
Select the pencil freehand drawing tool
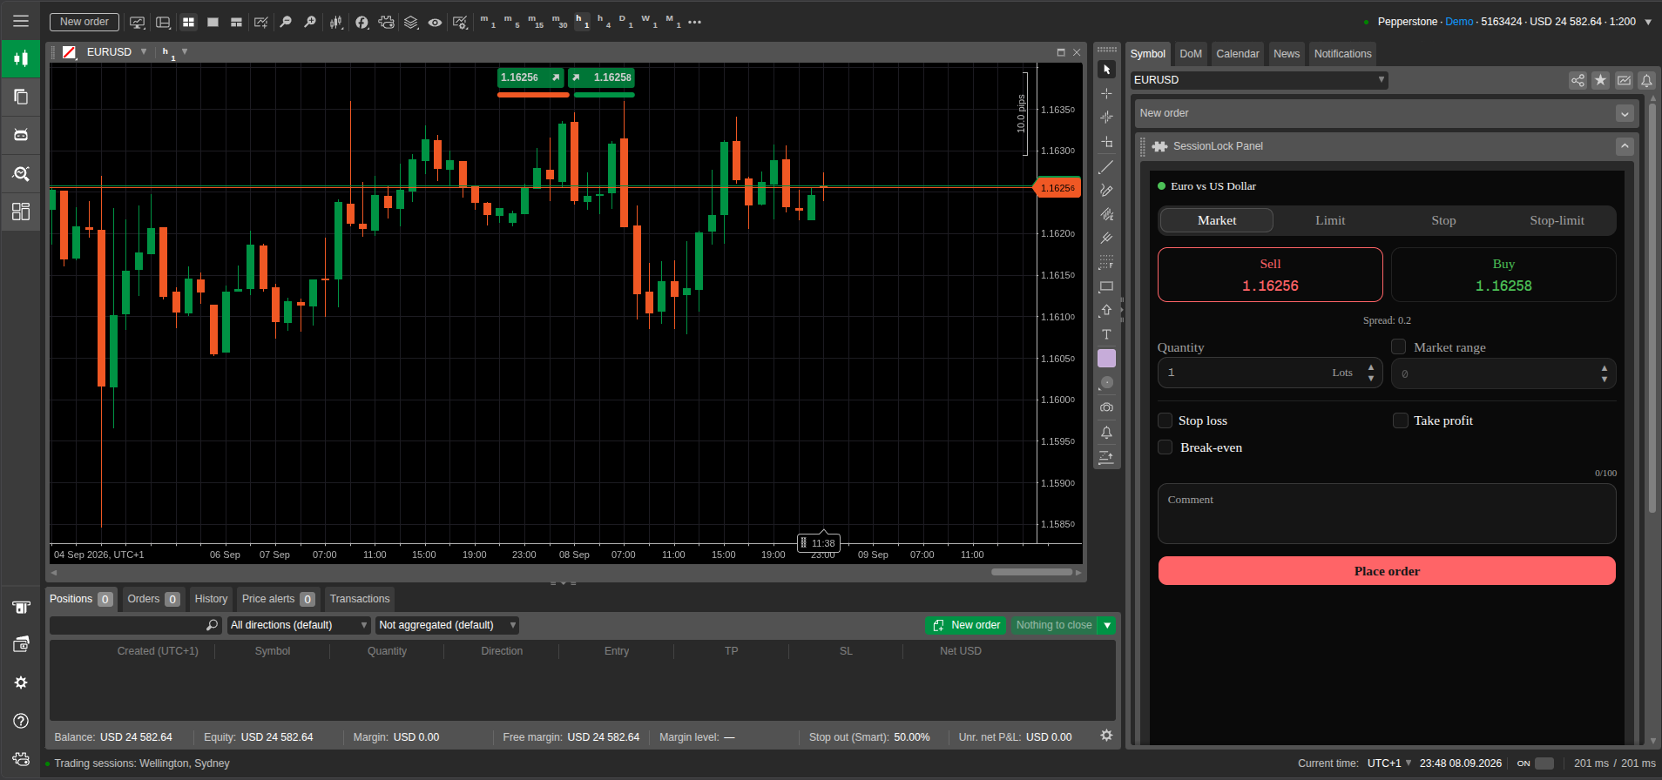[x=1106, y=190]
